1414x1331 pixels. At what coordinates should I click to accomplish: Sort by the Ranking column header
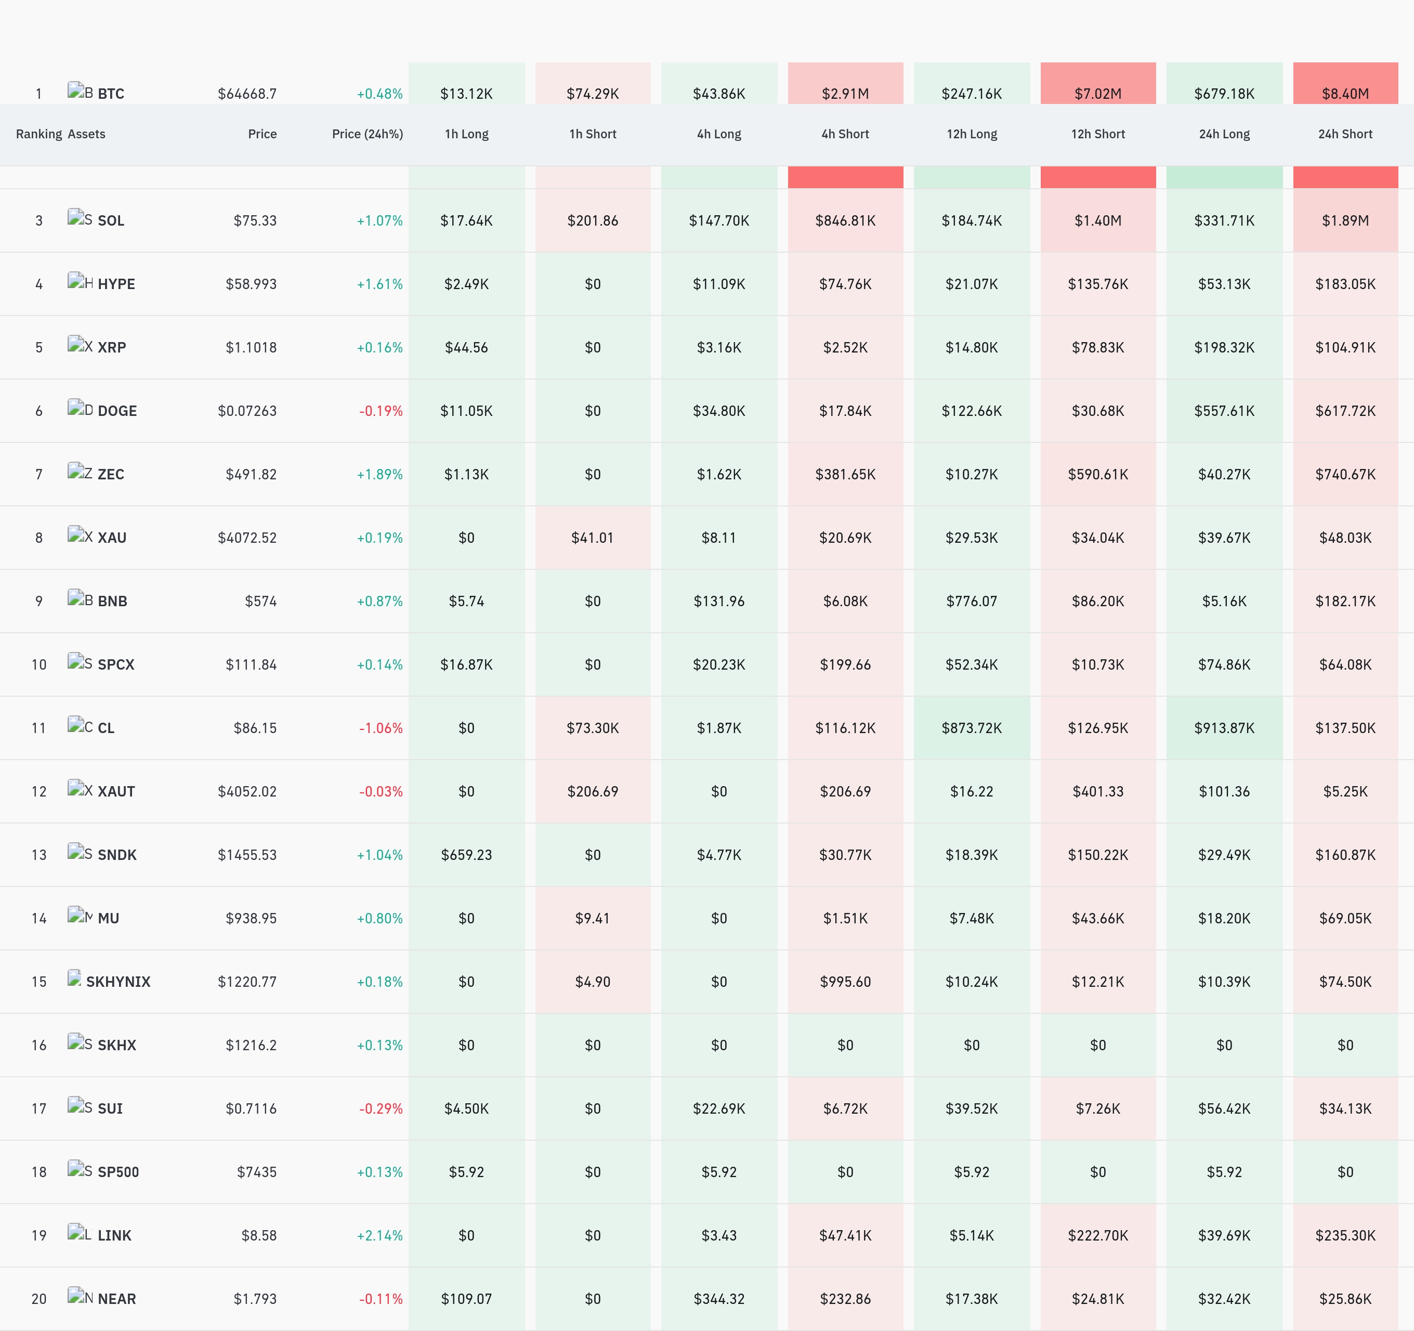tap(39, 134)
